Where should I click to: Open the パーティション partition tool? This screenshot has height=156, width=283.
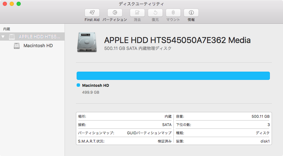tap(115, 13)
